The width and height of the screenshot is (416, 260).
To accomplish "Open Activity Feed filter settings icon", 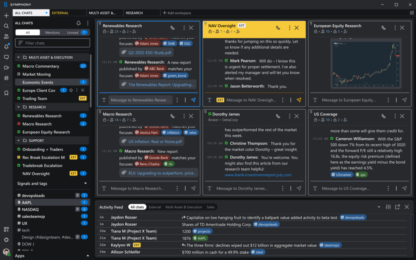I will 388,207.
